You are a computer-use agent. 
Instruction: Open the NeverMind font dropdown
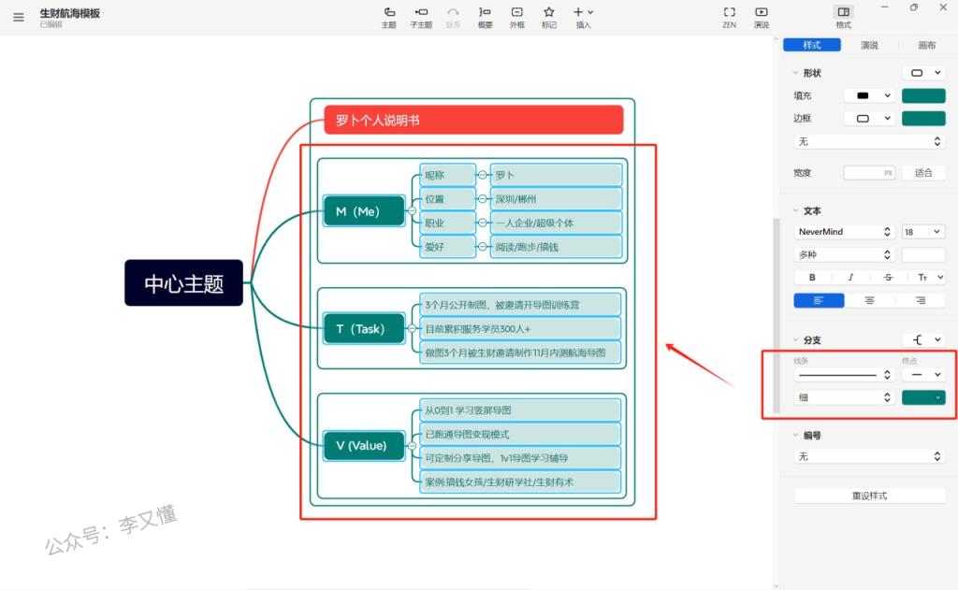[845, 231]
